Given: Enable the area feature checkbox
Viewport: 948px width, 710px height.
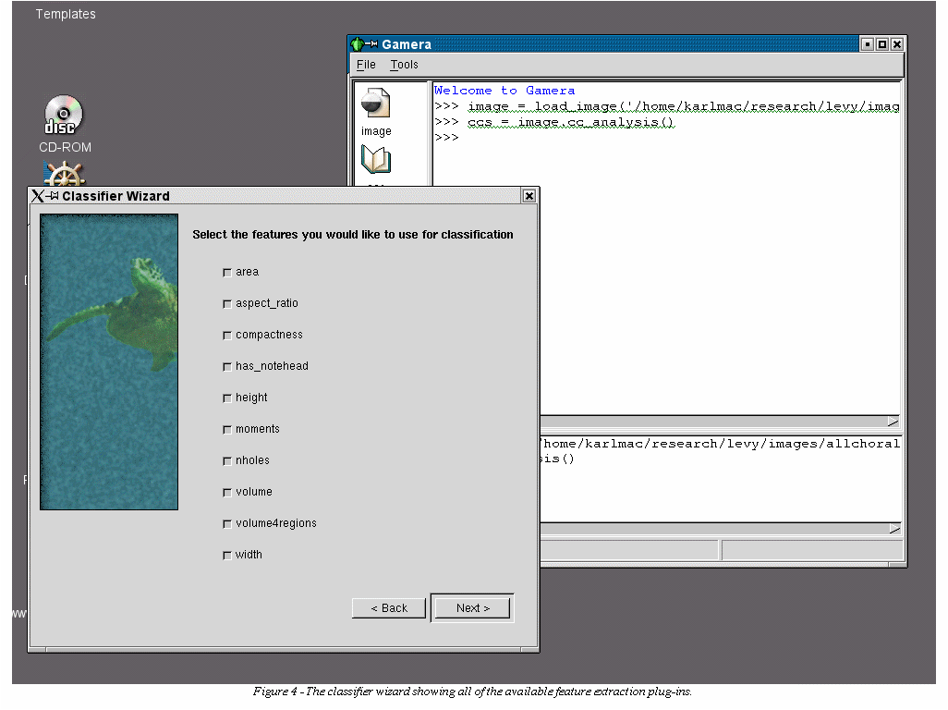Looking at the screenshot, I should [x=227, y=273].
